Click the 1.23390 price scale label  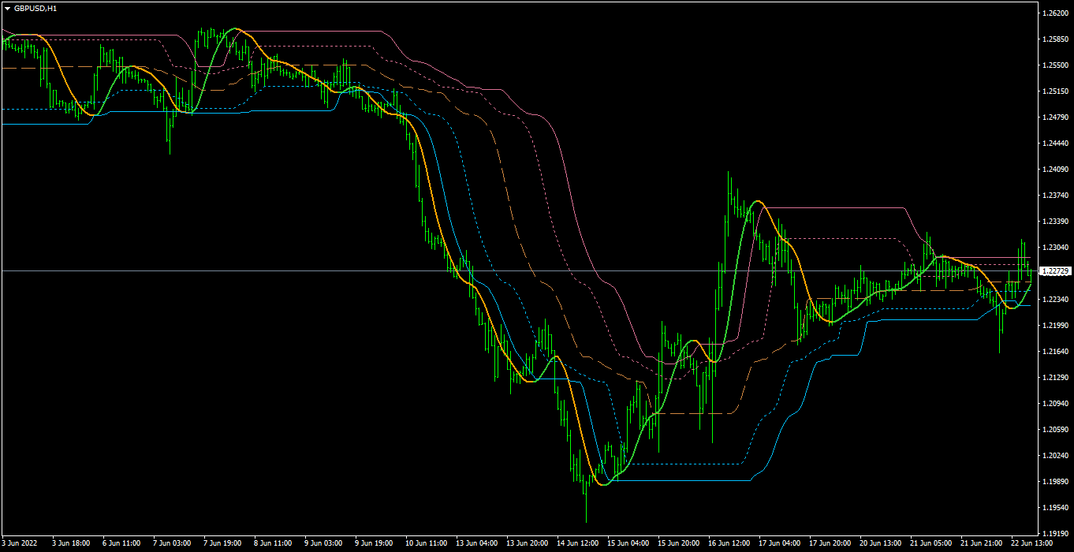coord(1056,222)
